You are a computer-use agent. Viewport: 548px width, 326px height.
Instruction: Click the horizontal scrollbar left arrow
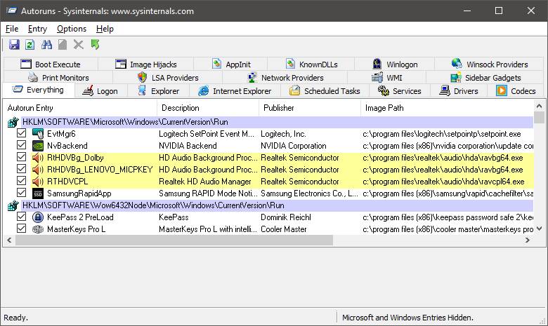[9, 240]
